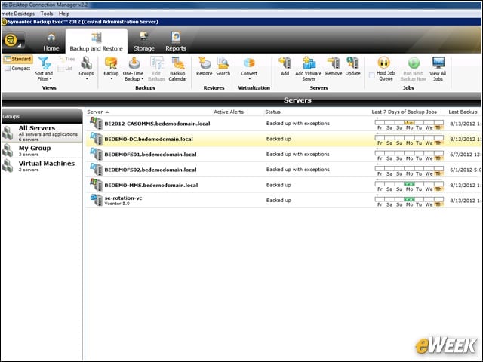
Task: Sort by the Status column header
Action: 272,112
